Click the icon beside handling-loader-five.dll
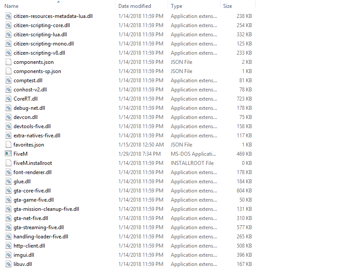The image size is (352, 269). coord(8,236)
